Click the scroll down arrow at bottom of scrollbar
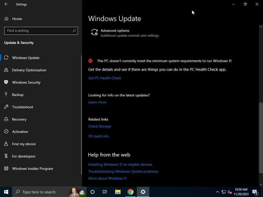 coord(261,185)
